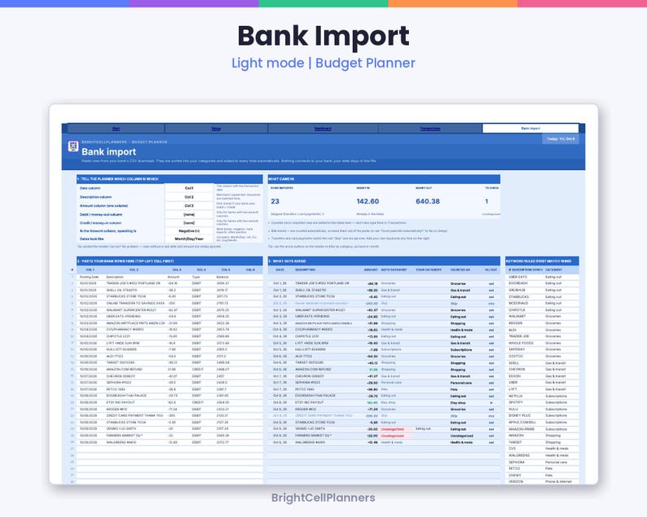Switch to the Transactions tab

pyautogui.click(x=430, y=129)
